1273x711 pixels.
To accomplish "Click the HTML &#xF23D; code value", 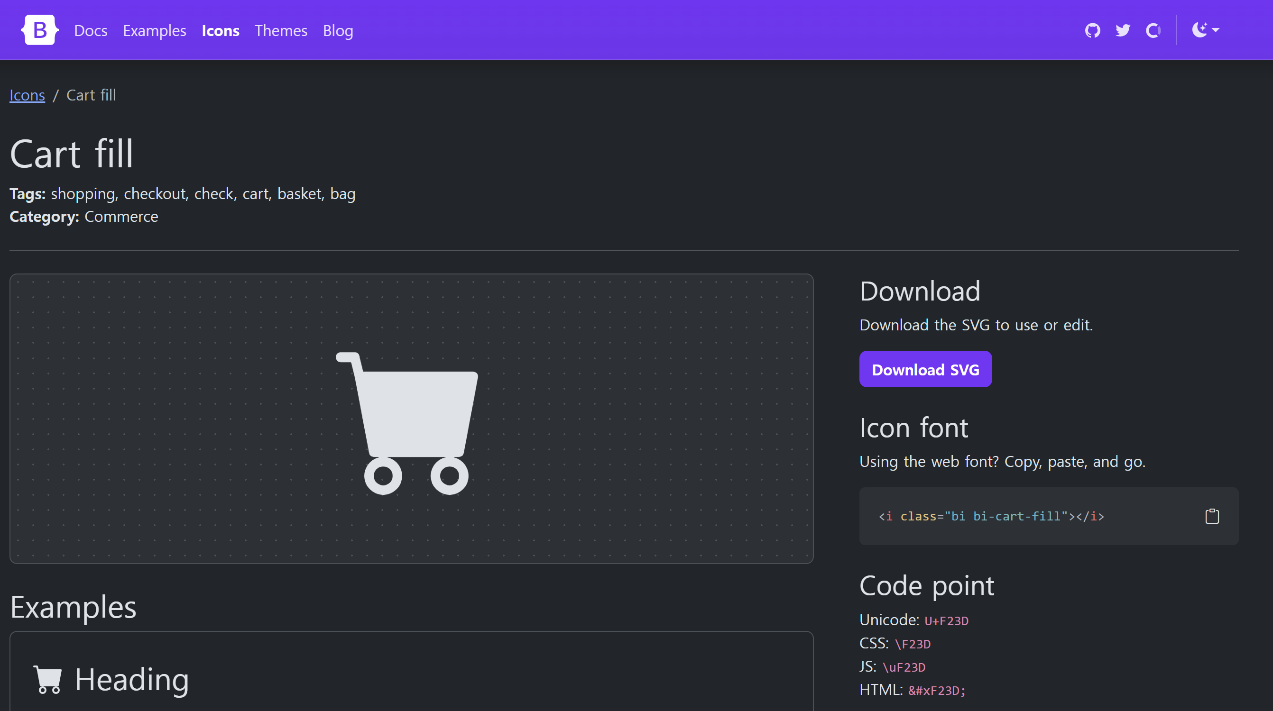I will coord(936,690).
